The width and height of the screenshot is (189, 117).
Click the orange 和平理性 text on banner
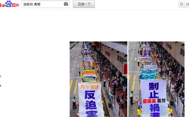click(x=90, y=87)
